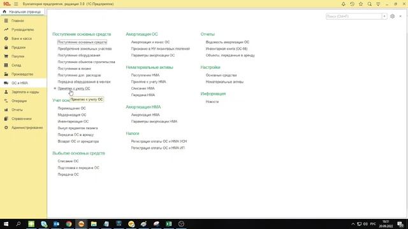The image size is (408, 229).
Task: Open Поступление НМА
Action: [145, 75]
